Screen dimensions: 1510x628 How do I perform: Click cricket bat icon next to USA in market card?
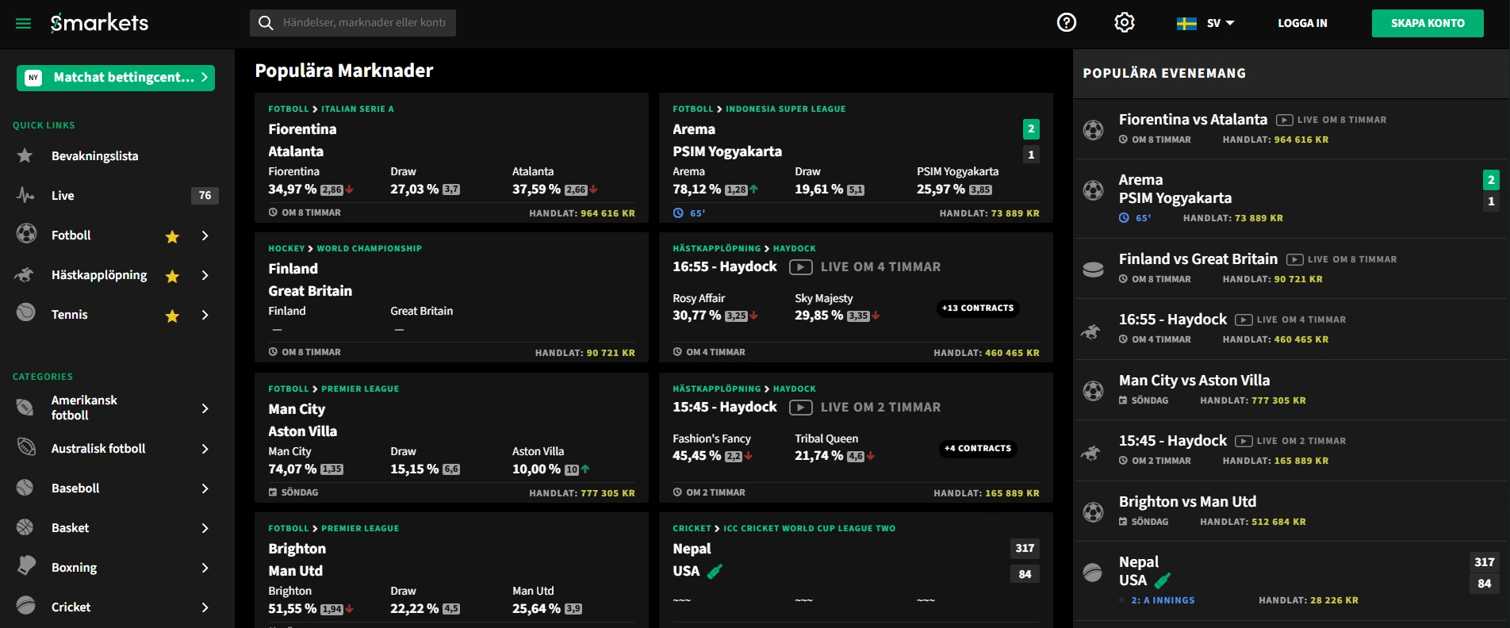pyautogui.click(x=715, y=571)
